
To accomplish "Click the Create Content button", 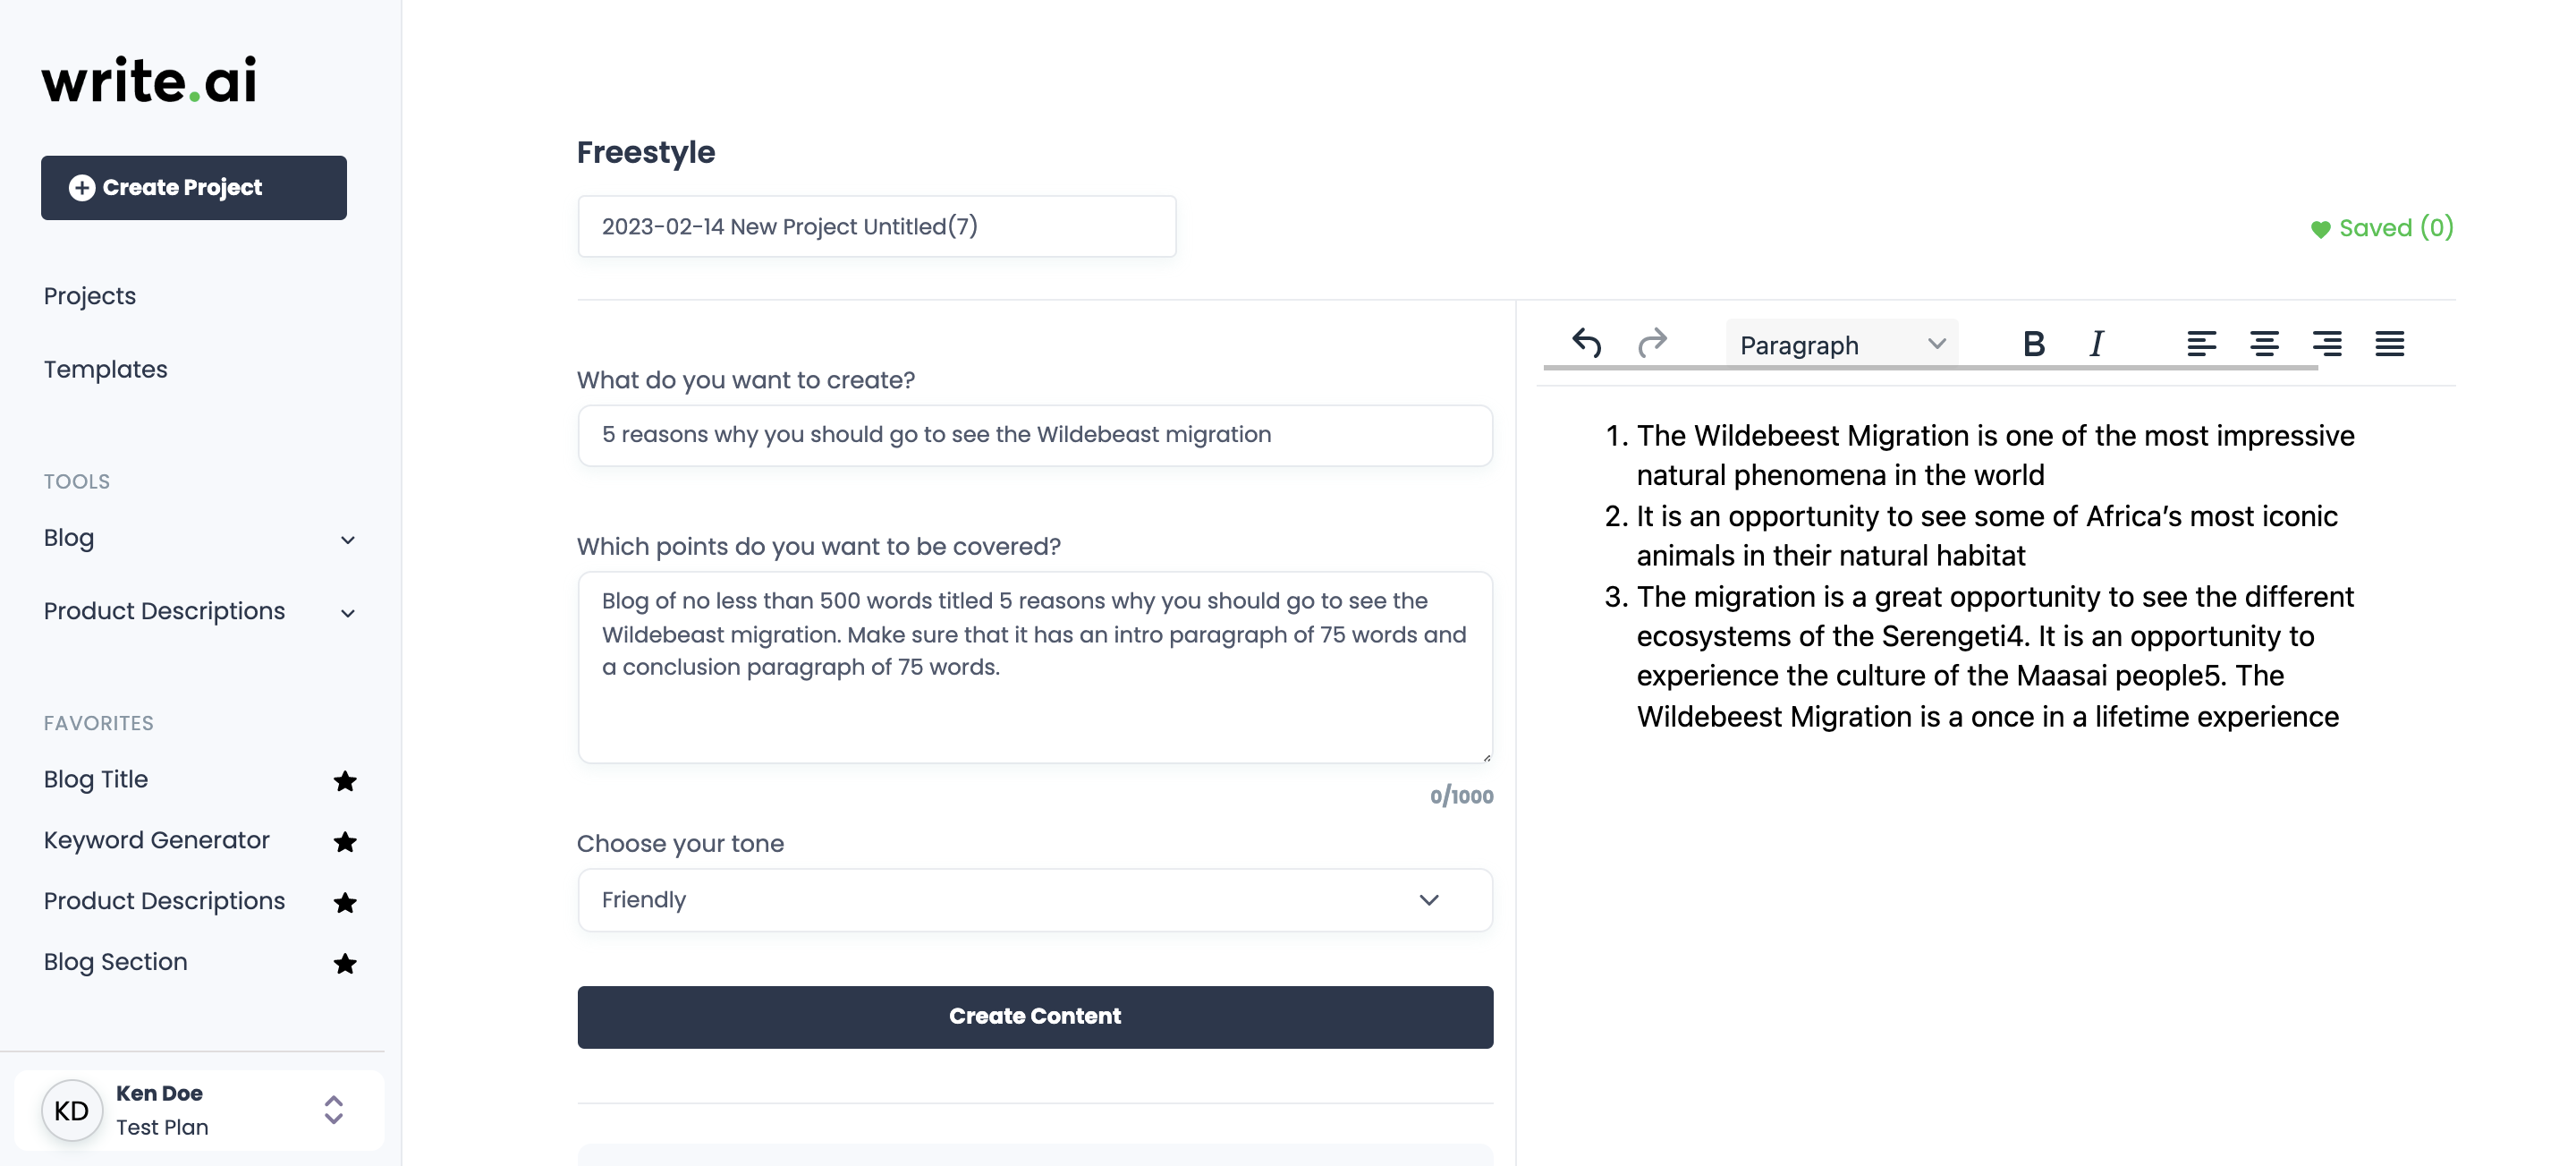I will [1034, 1017].
